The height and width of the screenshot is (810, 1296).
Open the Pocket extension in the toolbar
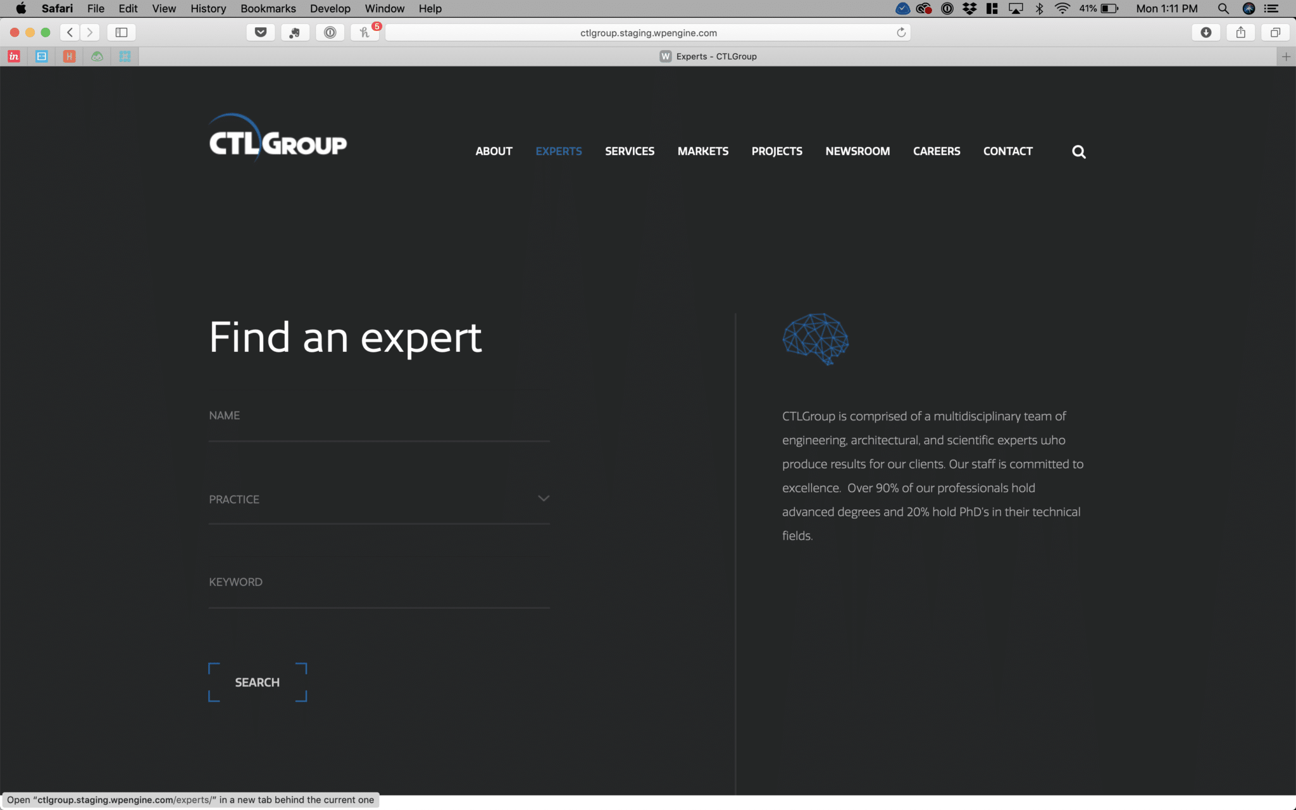(261, 32)
